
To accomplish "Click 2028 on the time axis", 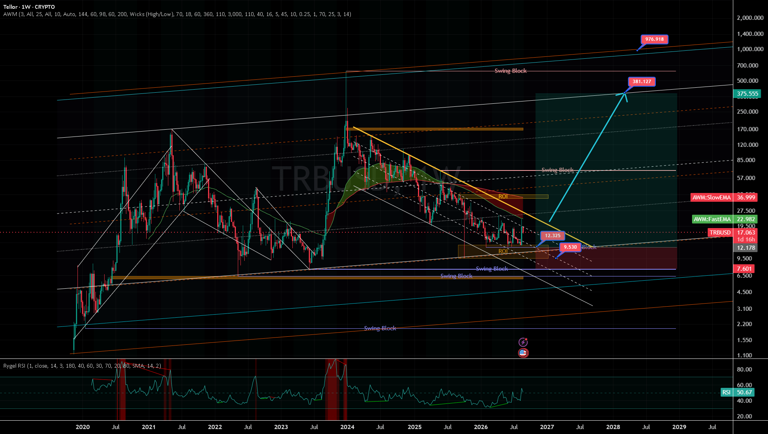I will pos(613,427).
